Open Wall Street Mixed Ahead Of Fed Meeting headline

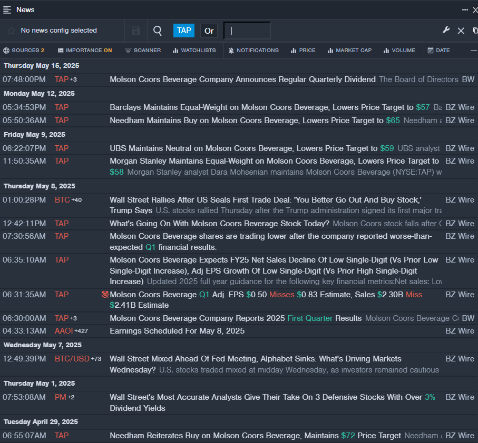click(256, 364)
